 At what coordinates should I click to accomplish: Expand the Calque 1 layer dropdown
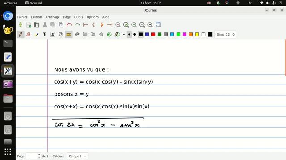[x=77, y=156]
